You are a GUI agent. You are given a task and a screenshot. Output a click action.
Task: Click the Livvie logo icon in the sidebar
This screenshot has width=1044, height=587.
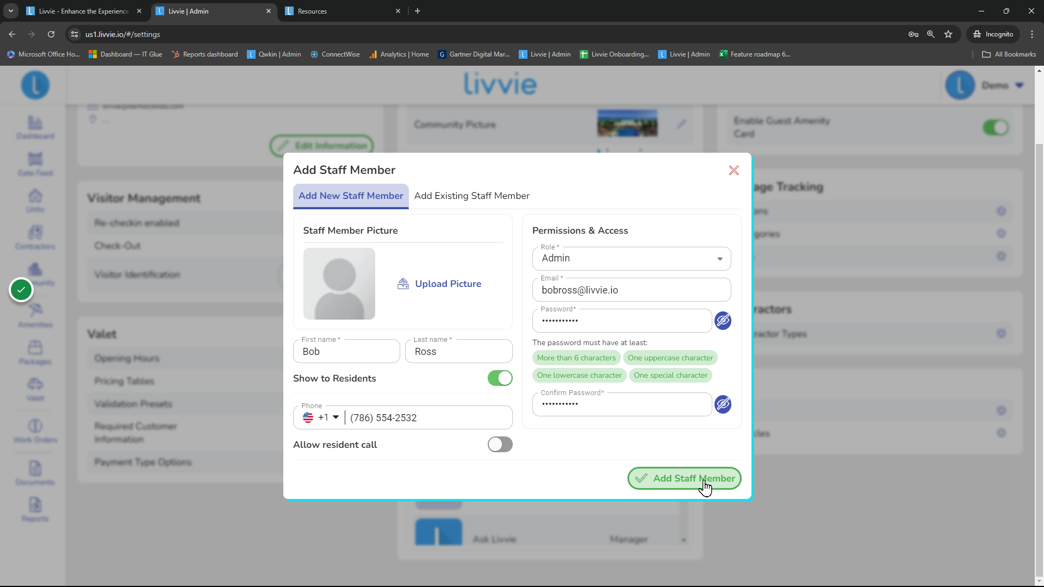pos(35,85)
